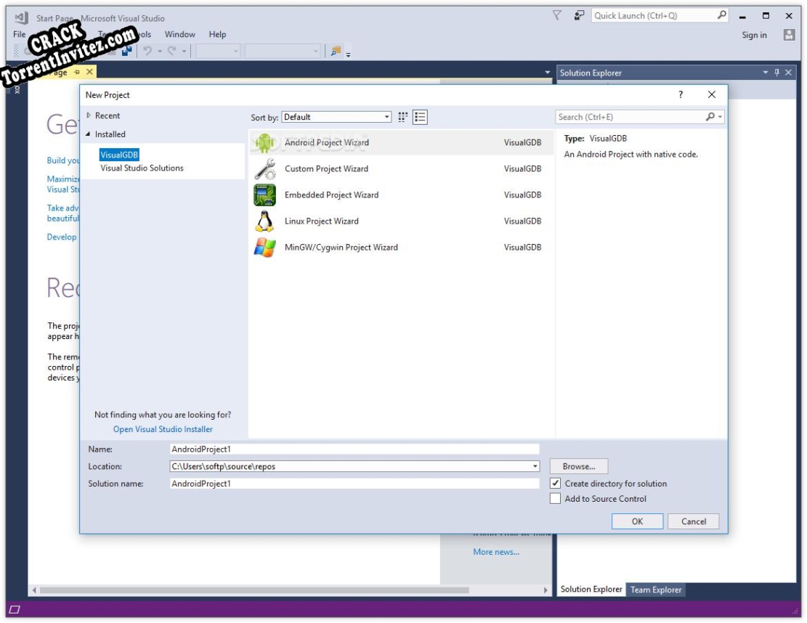Screen dimensions: 807x623
Task: Select the MinGW/Cygwin Windows flag icon
Action: [x=264, y=248]
